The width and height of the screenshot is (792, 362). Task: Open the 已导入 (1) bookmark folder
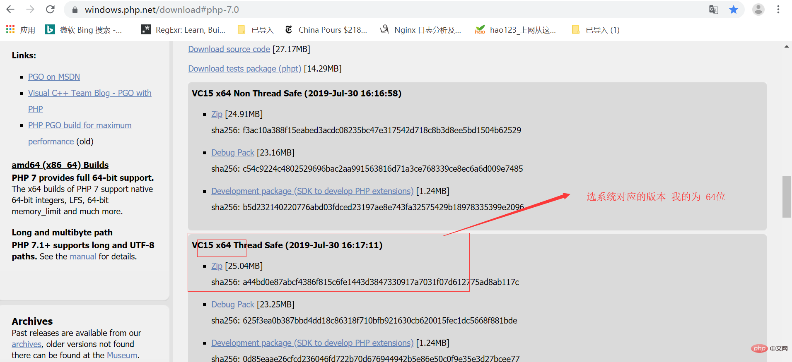coord(595,30)
